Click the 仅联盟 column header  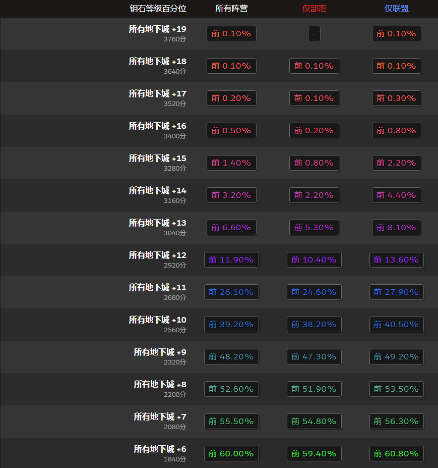point(396,9)
